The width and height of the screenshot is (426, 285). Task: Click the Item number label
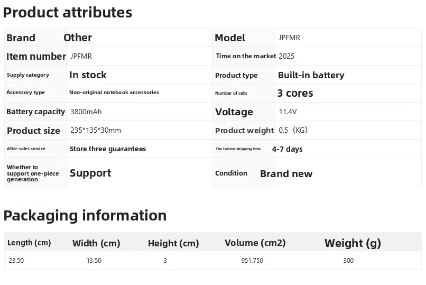click(x=36, y=56)
